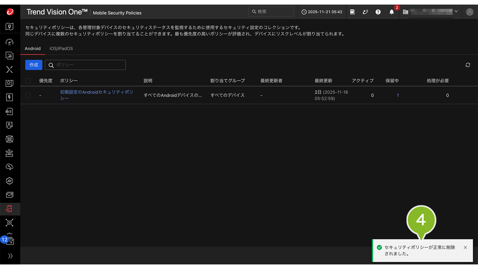
Task: Click the dashboard gauge sidebar icon
Action: [9, 42]
